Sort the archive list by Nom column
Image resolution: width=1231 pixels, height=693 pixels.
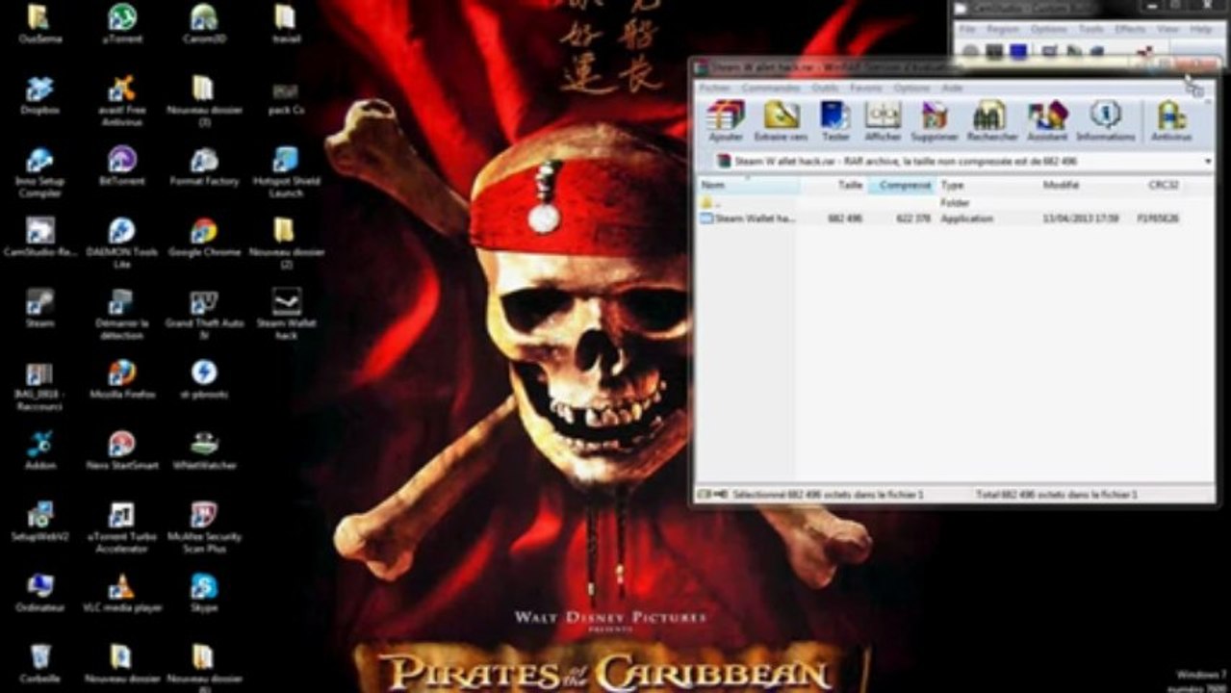(748, 185)
